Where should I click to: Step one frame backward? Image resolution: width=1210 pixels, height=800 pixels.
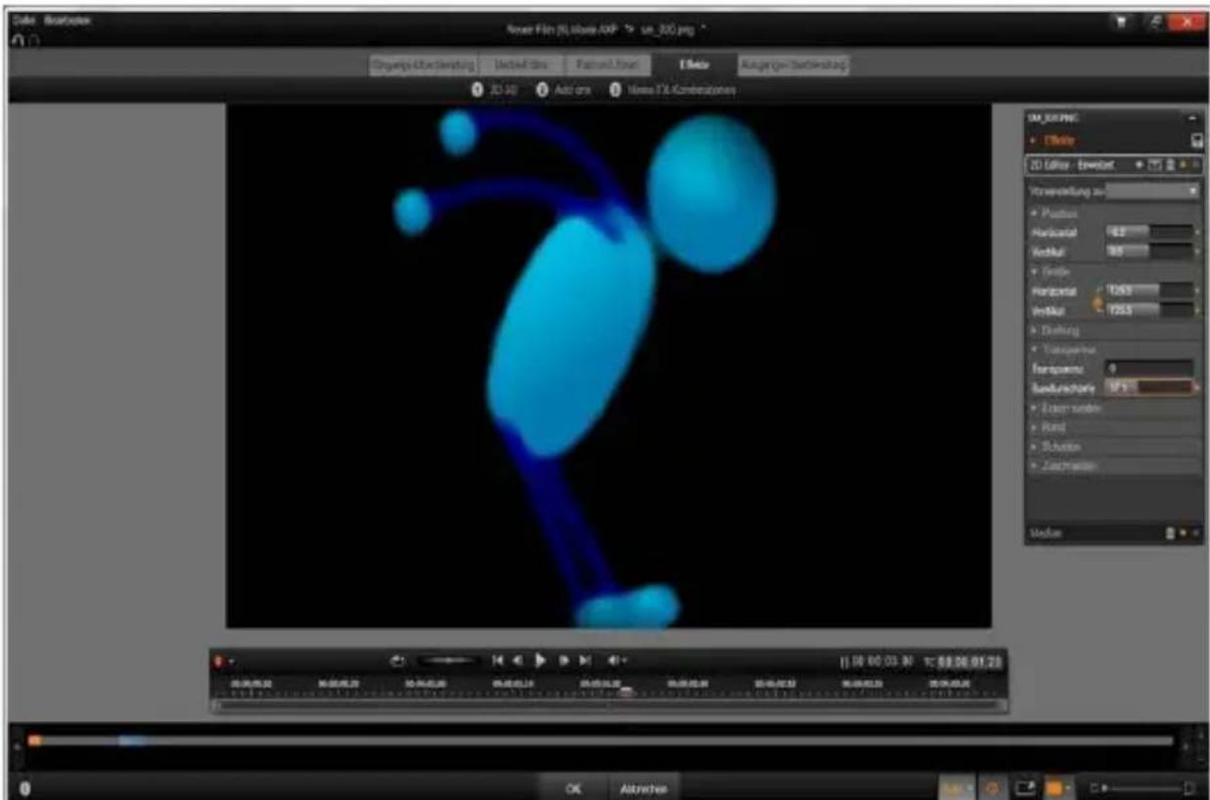pos(518,661)
